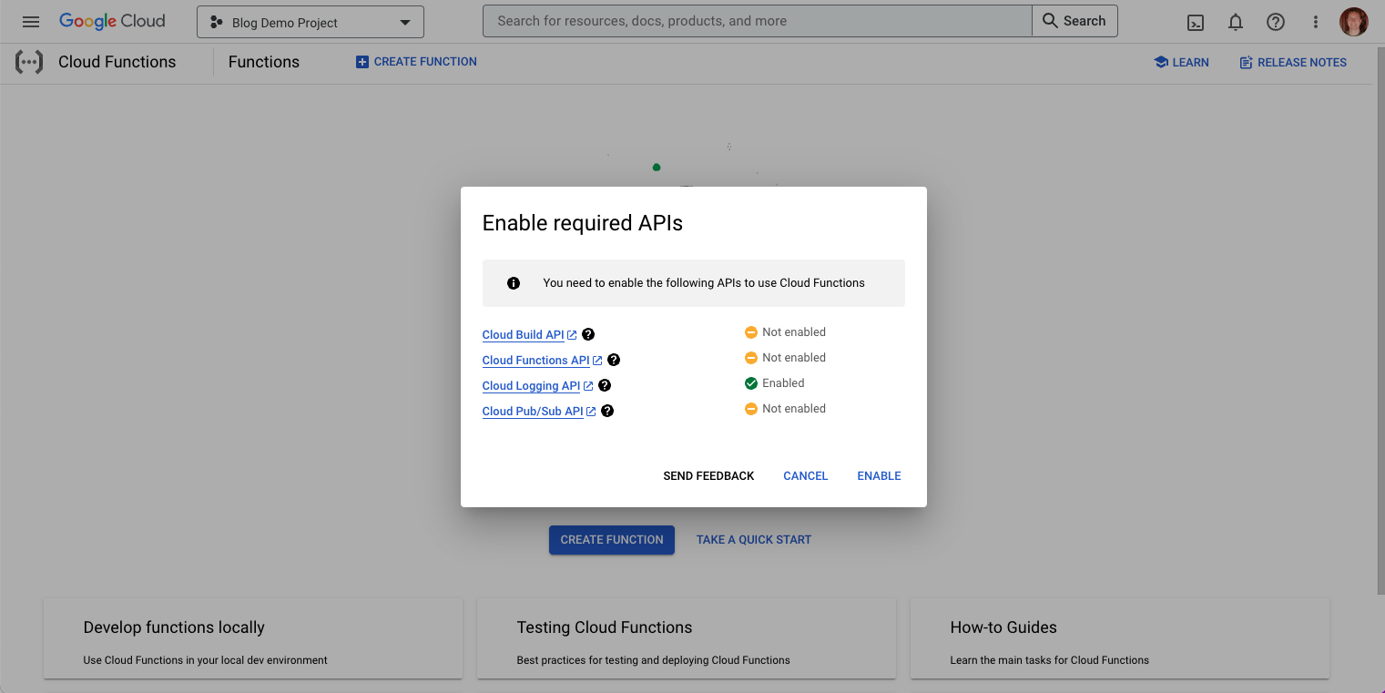Click the Search button in top bar
1385x693 pixels.
(1074, 21)
